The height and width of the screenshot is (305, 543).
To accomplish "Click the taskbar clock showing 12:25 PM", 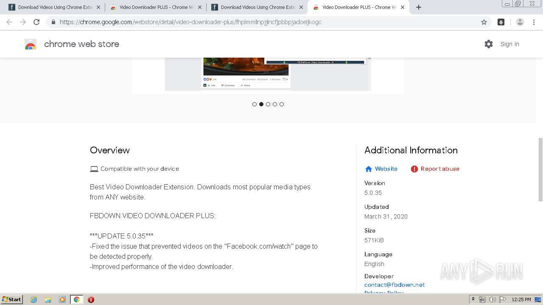I will [521, 299].
